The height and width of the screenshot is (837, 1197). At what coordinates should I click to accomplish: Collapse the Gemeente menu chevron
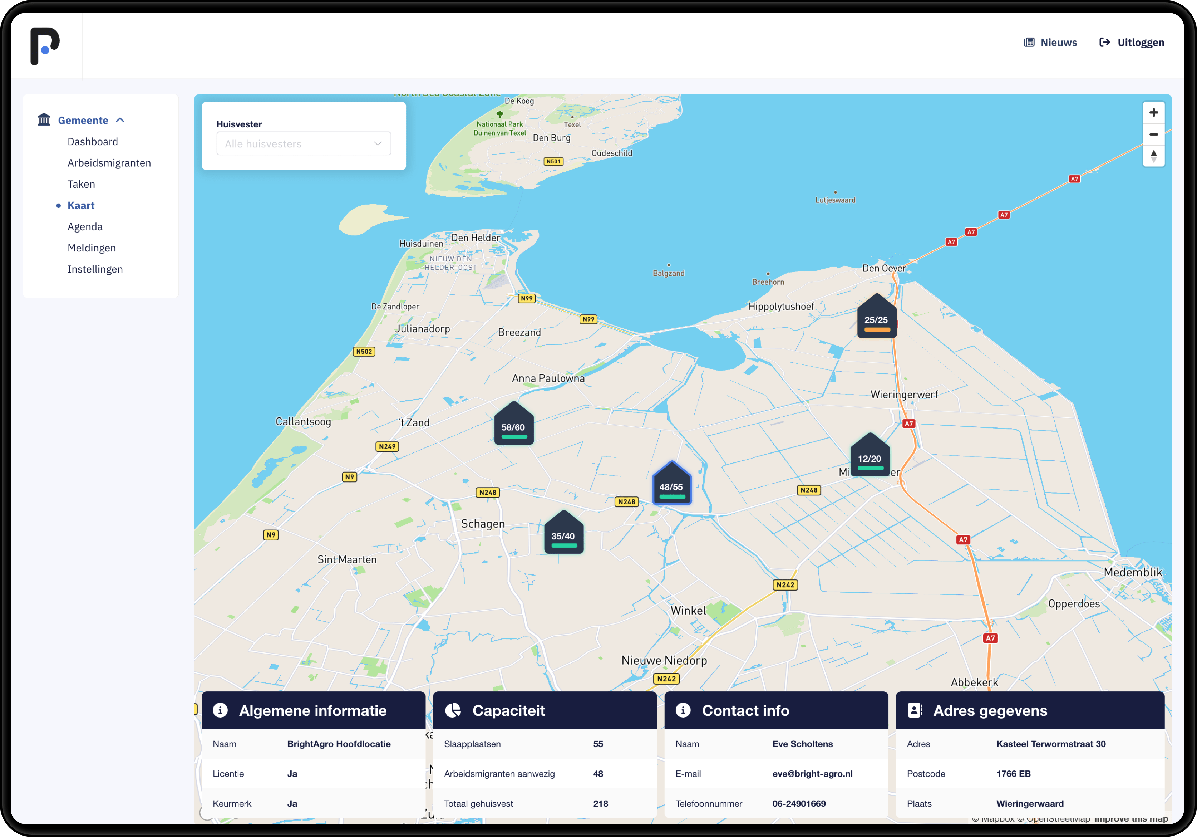point(120,120)
